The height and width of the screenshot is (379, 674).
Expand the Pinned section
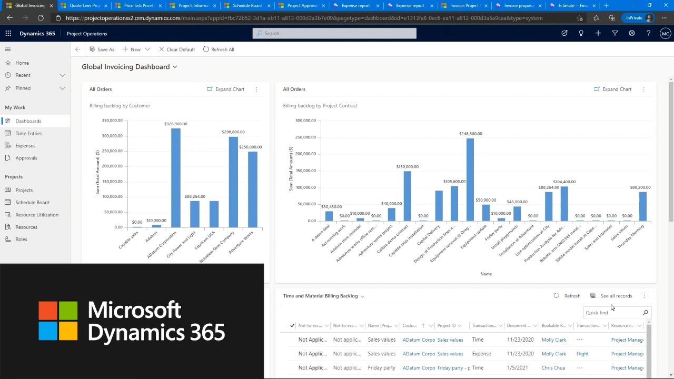[62, 88]
